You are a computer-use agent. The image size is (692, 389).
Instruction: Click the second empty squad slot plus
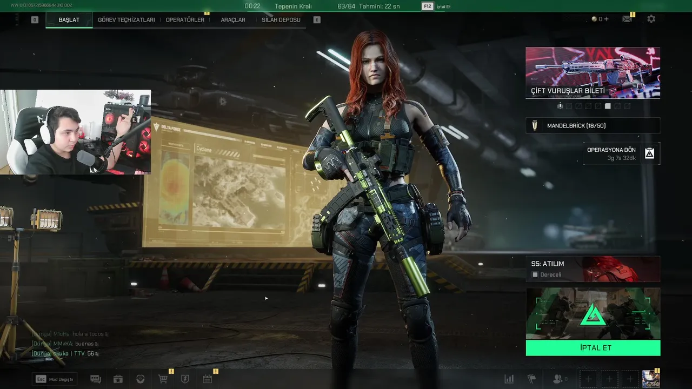pos(609,379)
